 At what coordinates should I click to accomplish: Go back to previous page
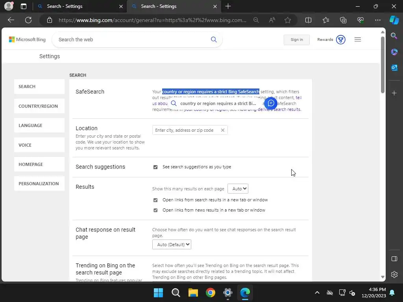pyautogui.click(x=11, y=20)
